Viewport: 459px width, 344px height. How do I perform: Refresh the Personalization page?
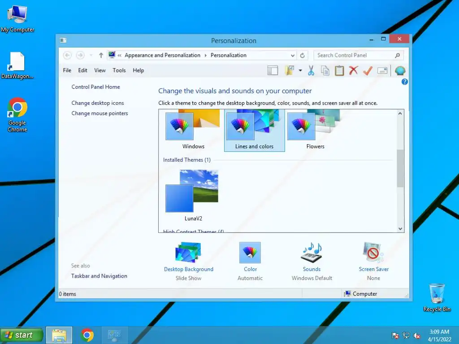(303, 55)
